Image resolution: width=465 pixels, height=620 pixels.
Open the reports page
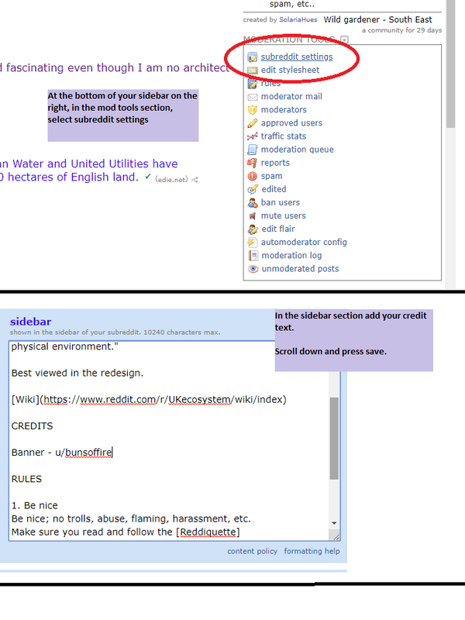(275, 163)
